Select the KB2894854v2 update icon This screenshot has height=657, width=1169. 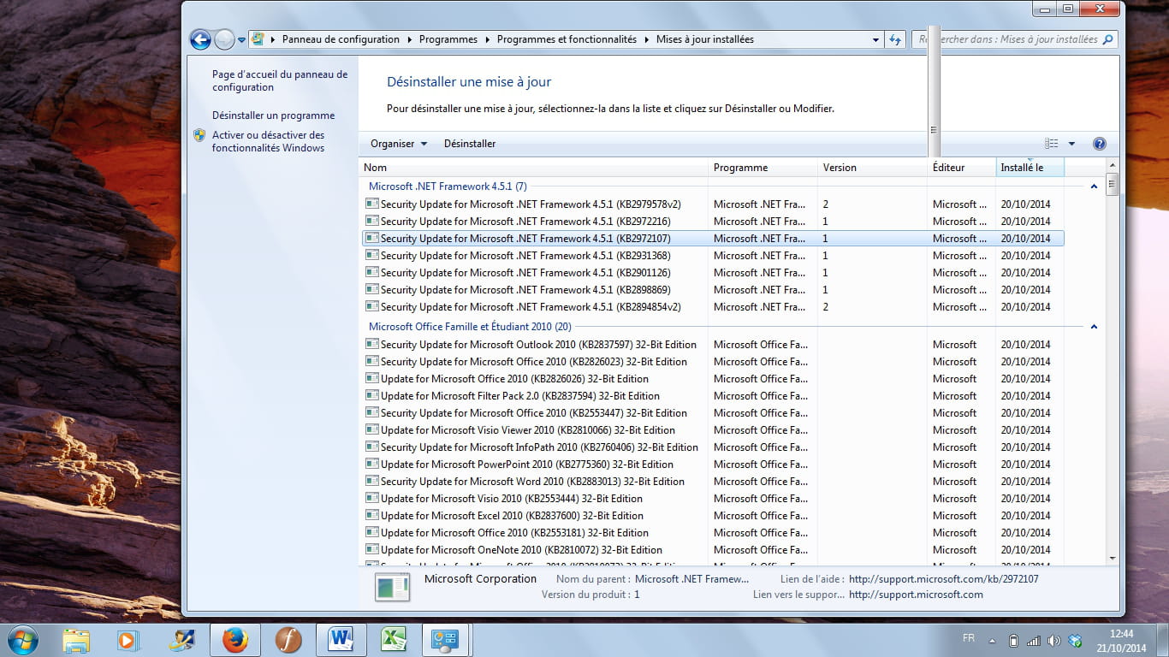(371, 306)
